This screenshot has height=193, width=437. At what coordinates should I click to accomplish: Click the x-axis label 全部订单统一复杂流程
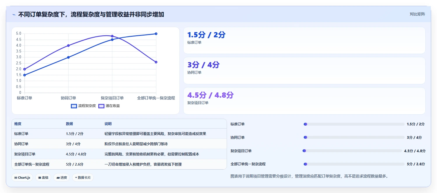(156, 98)
